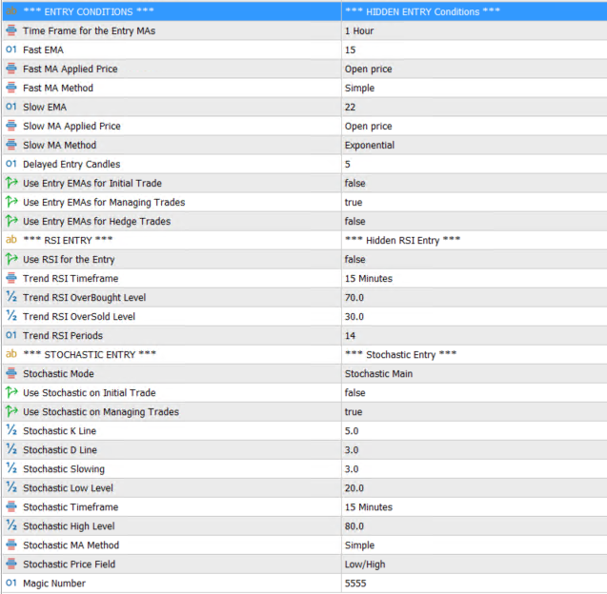Open the Stochastic Price Field 'Low/High' dropdown
Image resolution: width=607 pixels, height=594 pixels.
click(475, 564)
